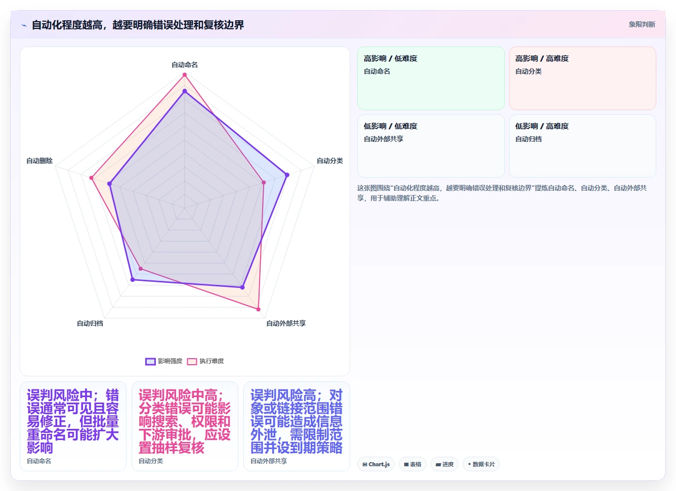This screenshot has width=676, height=491.
Task: Click 自动分类 text in high-impact high-difficulty card
Action: pos(528,71)
